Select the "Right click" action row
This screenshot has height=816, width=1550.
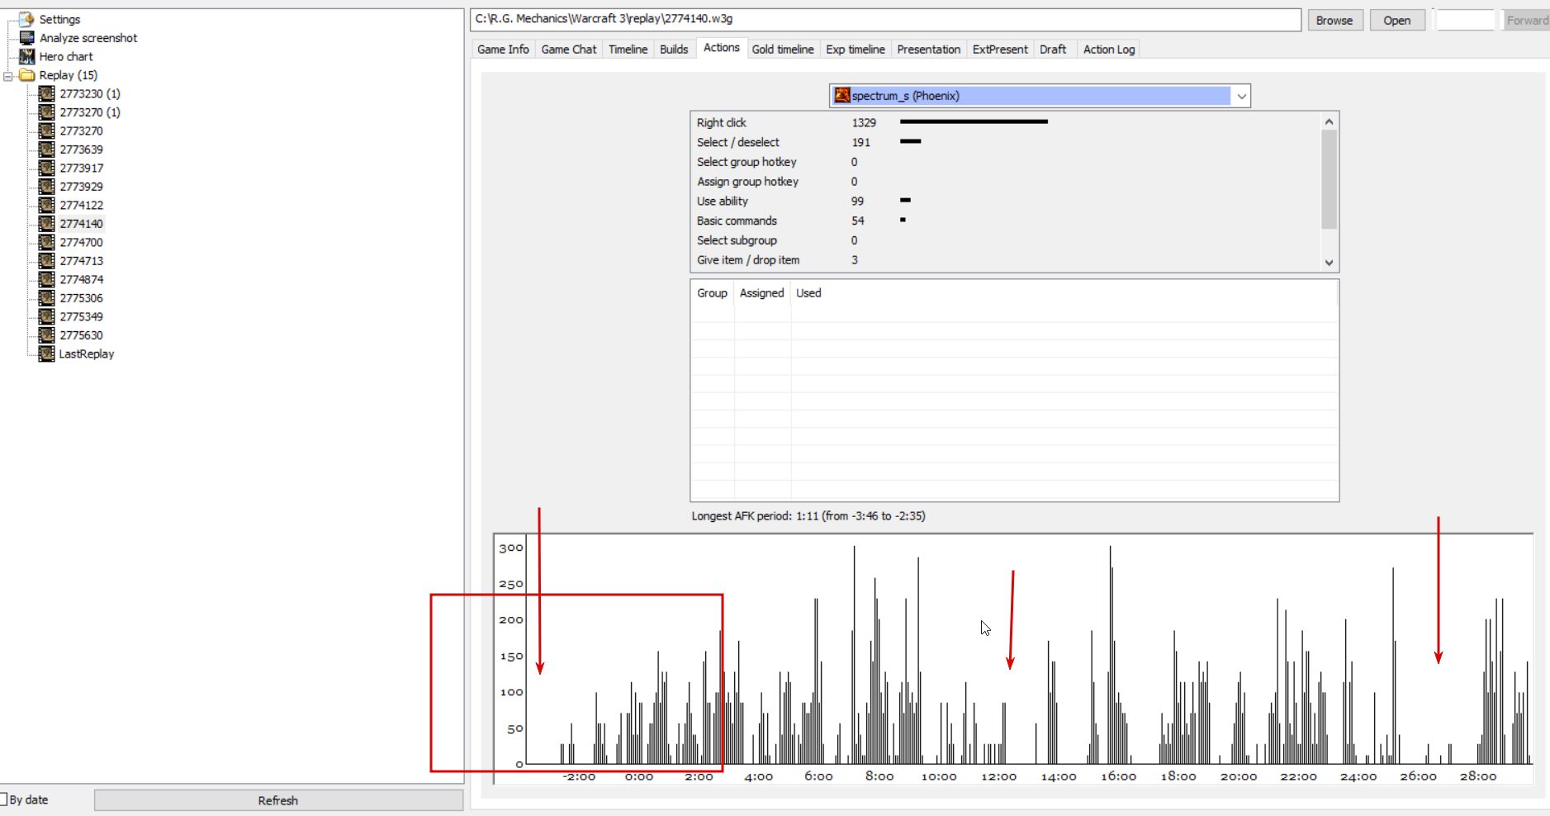pyautogui.click(x=1005, y=122)
